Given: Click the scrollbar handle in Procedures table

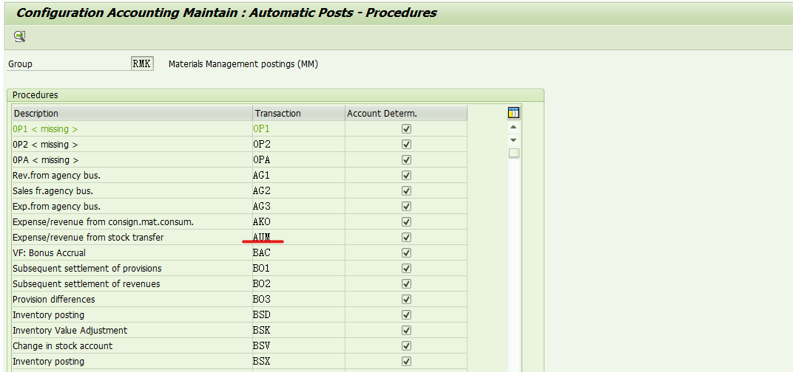Looking at the screenshot, I should point(514,153).
